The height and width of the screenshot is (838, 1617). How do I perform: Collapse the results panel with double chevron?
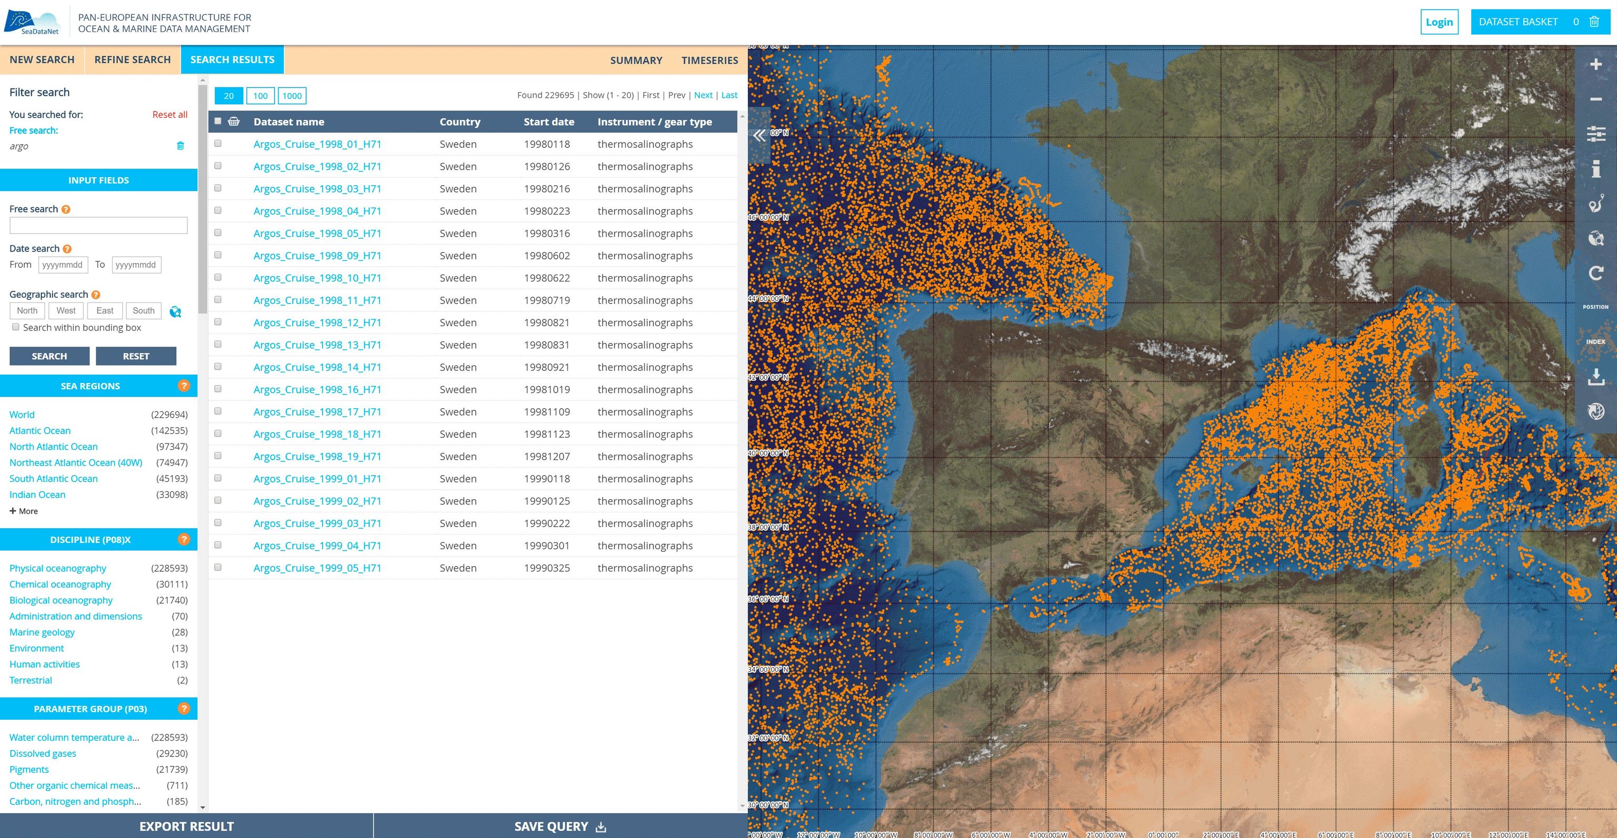click(759, 136)
